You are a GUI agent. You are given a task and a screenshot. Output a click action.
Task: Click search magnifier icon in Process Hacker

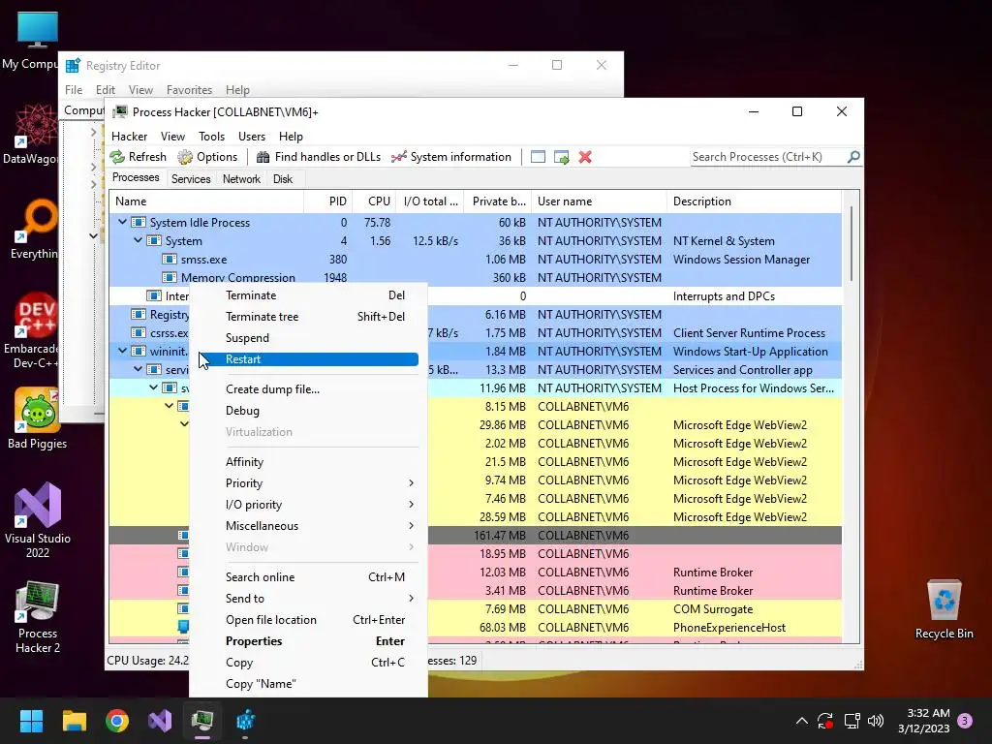pos(853,156)
